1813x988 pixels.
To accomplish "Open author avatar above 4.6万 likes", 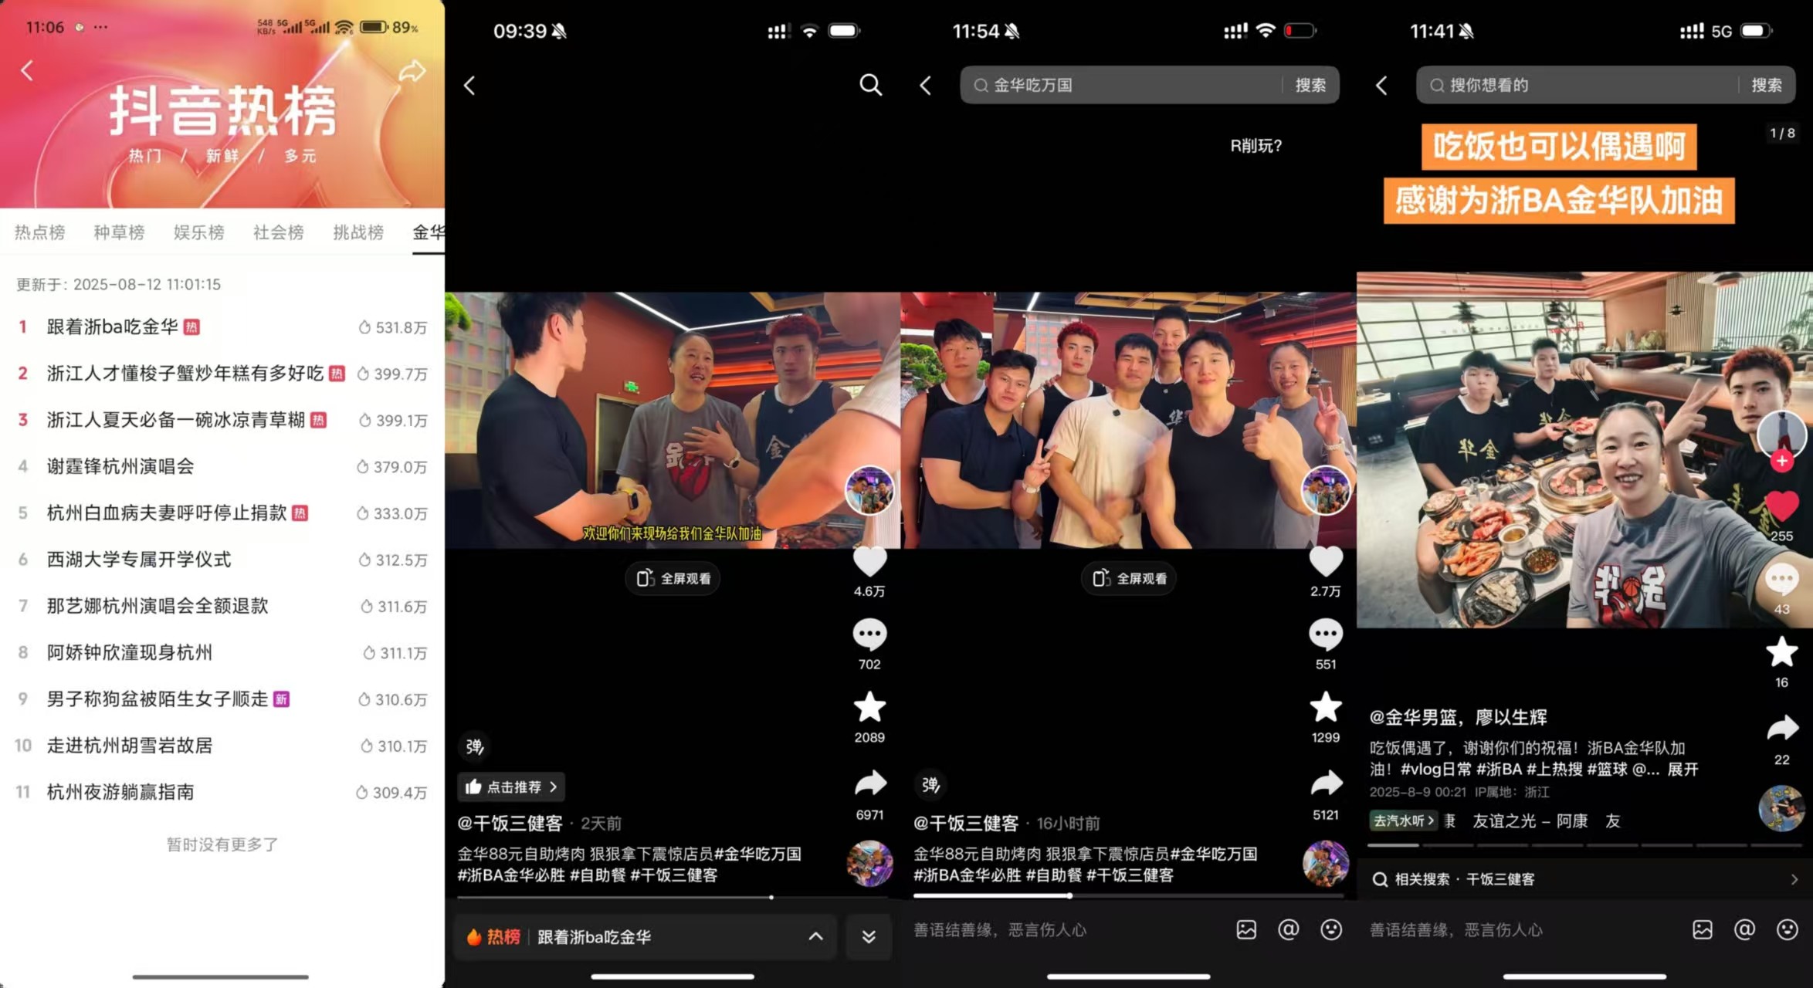I will coord(869,491).
